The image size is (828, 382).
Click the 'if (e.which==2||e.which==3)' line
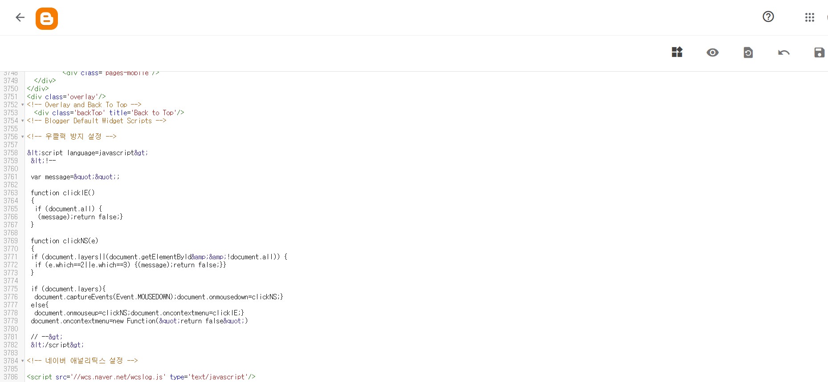click(x=131, y=265)
